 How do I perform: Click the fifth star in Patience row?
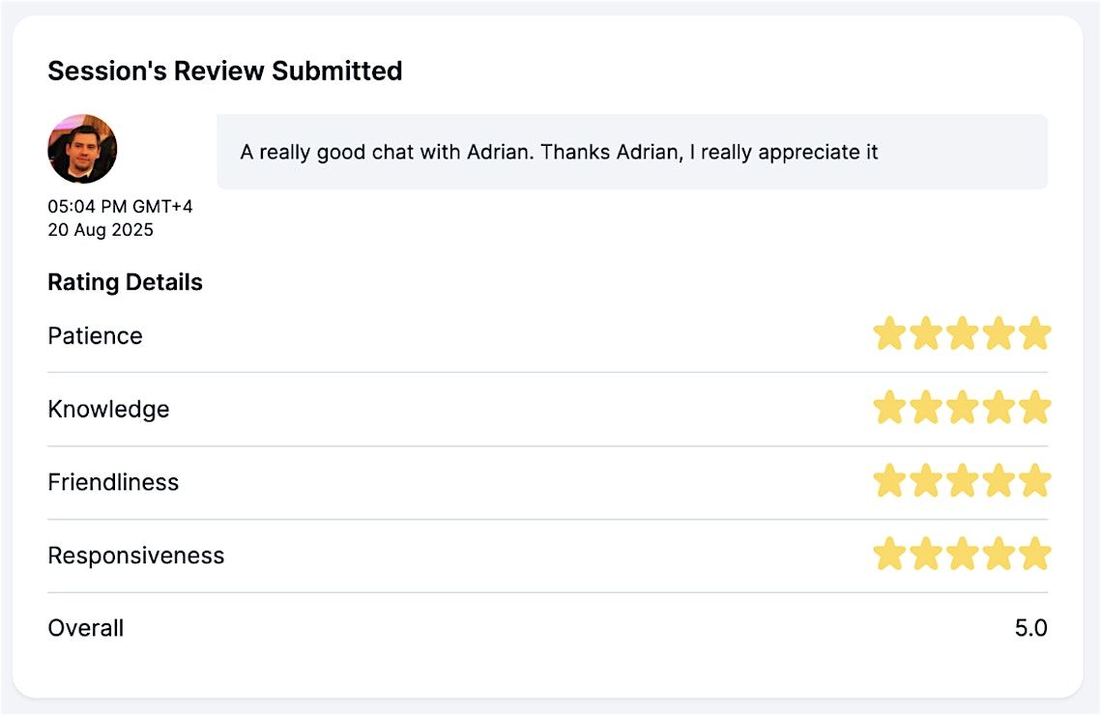[x=1034, y=334]
